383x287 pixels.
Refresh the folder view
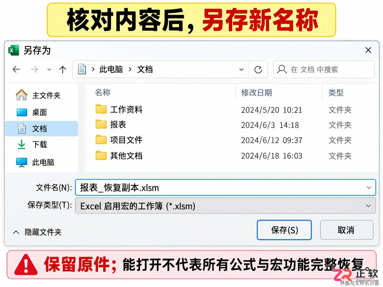[x=258, y=70]
